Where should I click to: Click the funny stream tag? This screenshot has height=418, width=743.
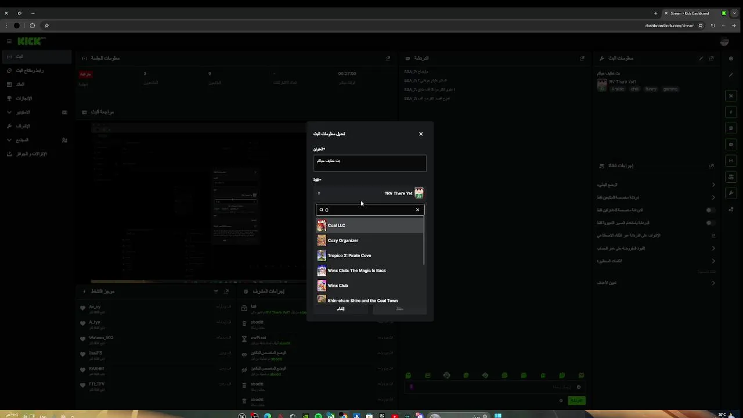651,89
